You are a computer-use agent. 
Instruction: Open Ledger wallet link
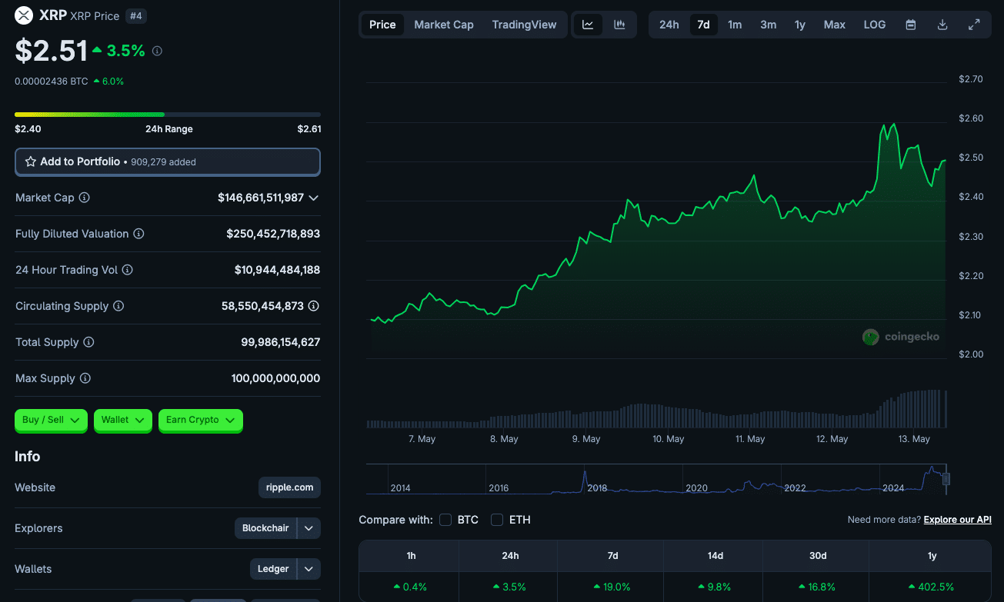(273, 569)
